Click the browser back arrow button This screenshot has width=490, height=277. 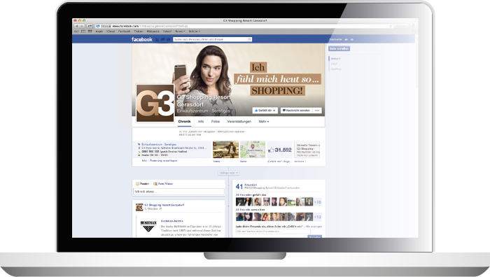76,26
